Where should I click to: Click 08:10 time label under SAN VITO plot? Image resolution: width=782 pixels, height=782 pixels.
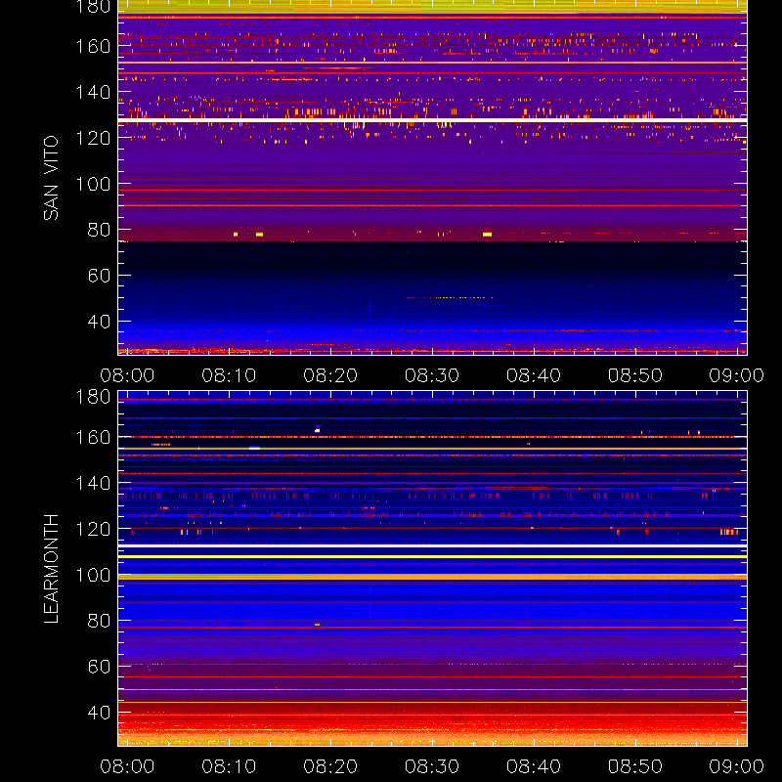coord(229,375)
